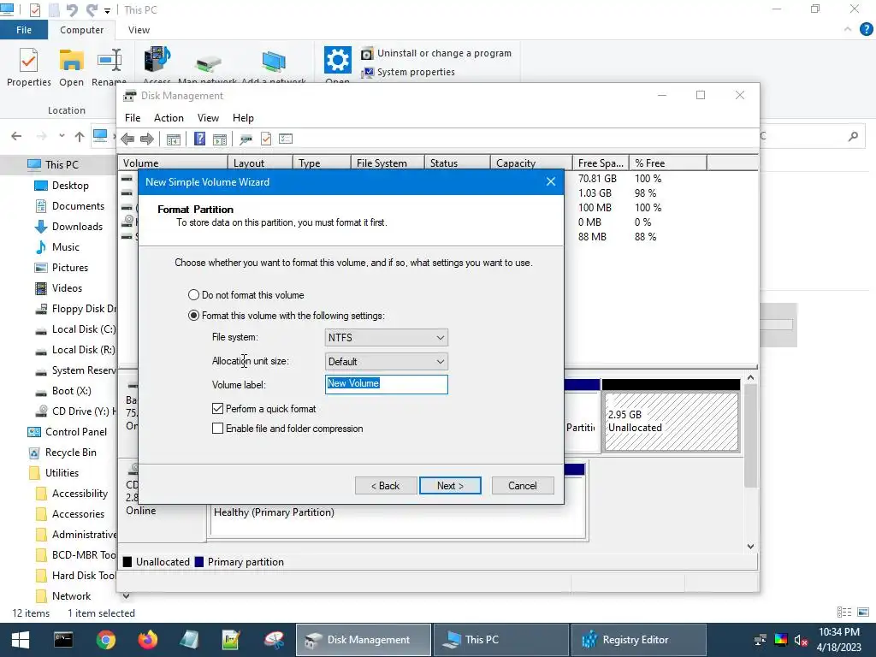
Task: Click Show/Hide Console Tree toolbar icon
Action: click(x=173, y=139)
